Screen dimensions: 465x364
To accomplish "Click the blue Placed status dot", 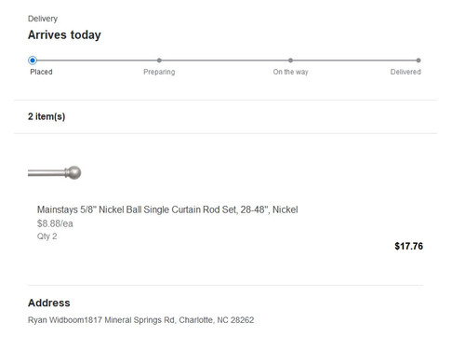I will click(x=33, y=61).
